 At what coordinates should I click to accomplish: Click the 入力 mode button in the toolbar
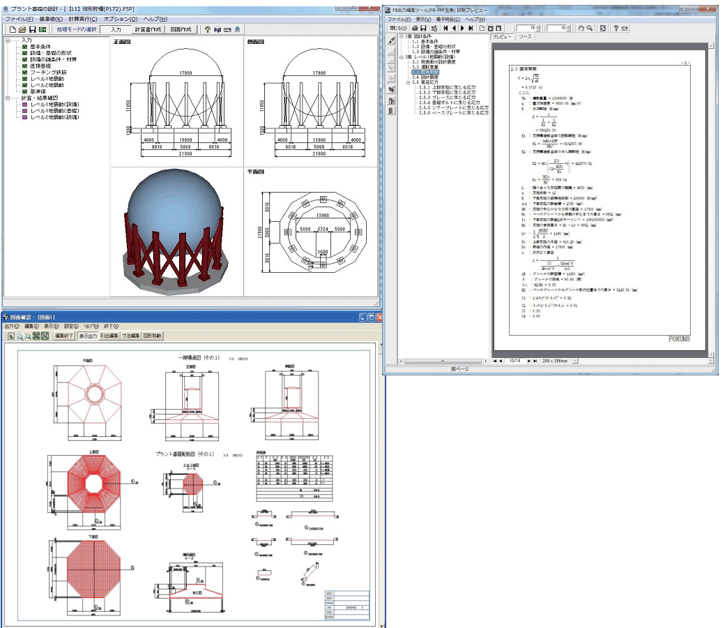116,29
